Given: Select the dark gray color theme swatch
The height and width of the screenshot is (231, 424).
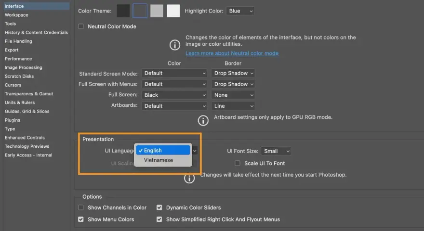Looking at the screenshot, I should click(140, 11).
